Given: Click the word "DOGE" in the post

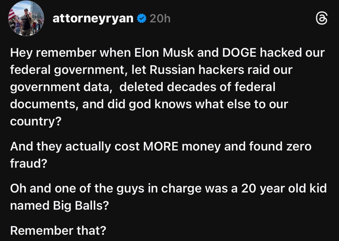Looking at the screenshot, I should tap(239, 53).
